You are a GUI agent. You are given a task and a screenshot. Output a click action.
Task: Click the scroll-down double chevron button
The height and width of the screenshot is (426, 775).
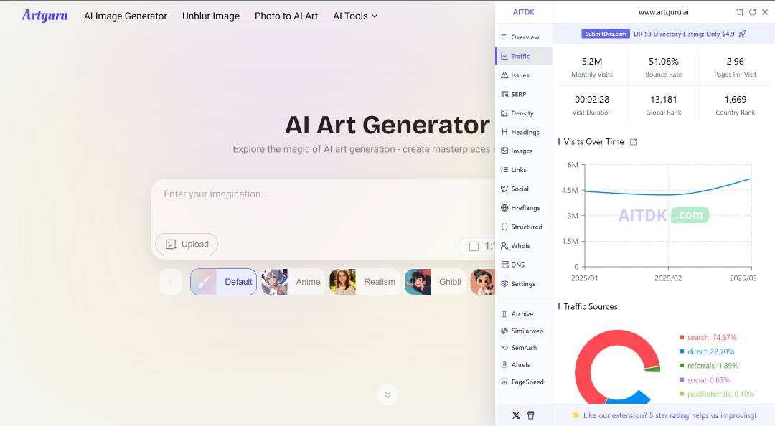click(x=387, y=394)
